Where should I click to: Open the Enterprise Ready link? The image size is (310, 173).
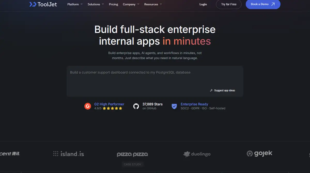click(x=194, y=104)
